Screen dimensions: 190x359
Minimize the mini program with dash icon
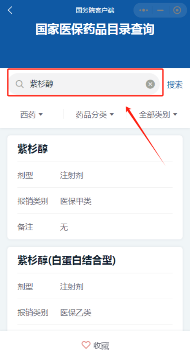coord(160,10)
